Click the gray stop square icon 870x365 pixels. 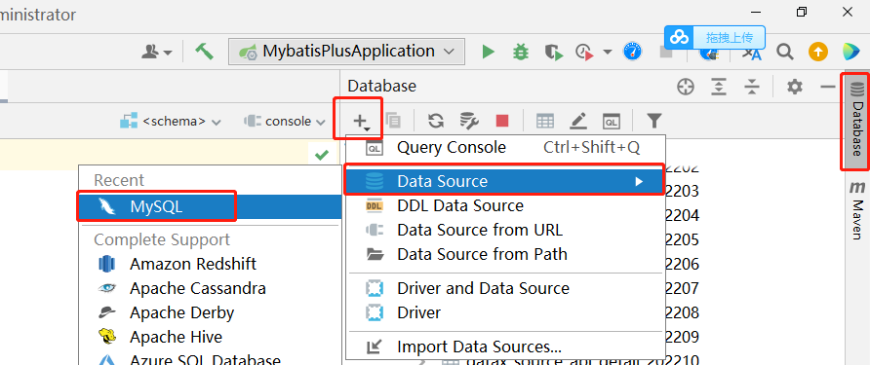pos(666,52)
